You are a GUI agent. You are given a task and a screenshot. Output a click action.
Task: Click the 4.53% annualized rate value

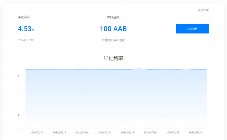click(x=26, y=29)
